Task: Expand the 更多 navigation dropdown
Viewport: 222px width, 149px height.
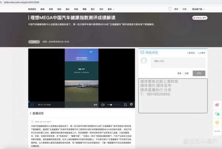Action: (111, 9)
